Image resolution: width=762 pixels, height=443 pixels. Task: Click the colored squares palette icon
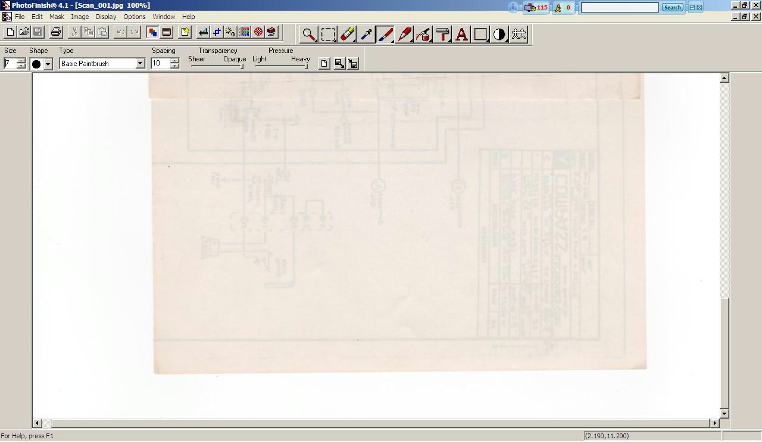click(152, 32)
